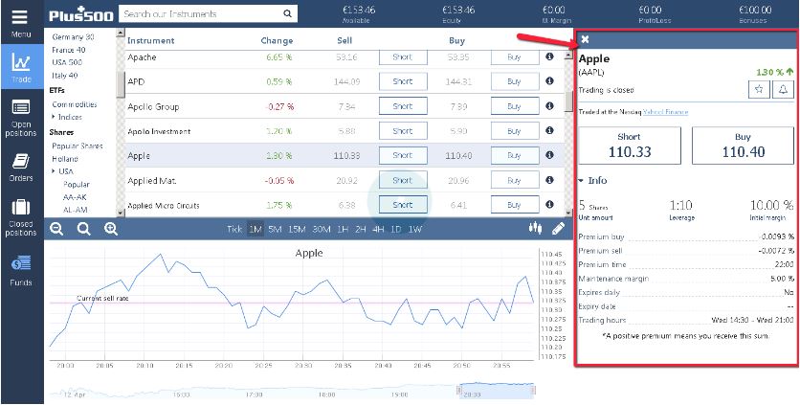Expand the Indices category in tree
The height and width of the screenshot is (405, 800).
point(66,117)
